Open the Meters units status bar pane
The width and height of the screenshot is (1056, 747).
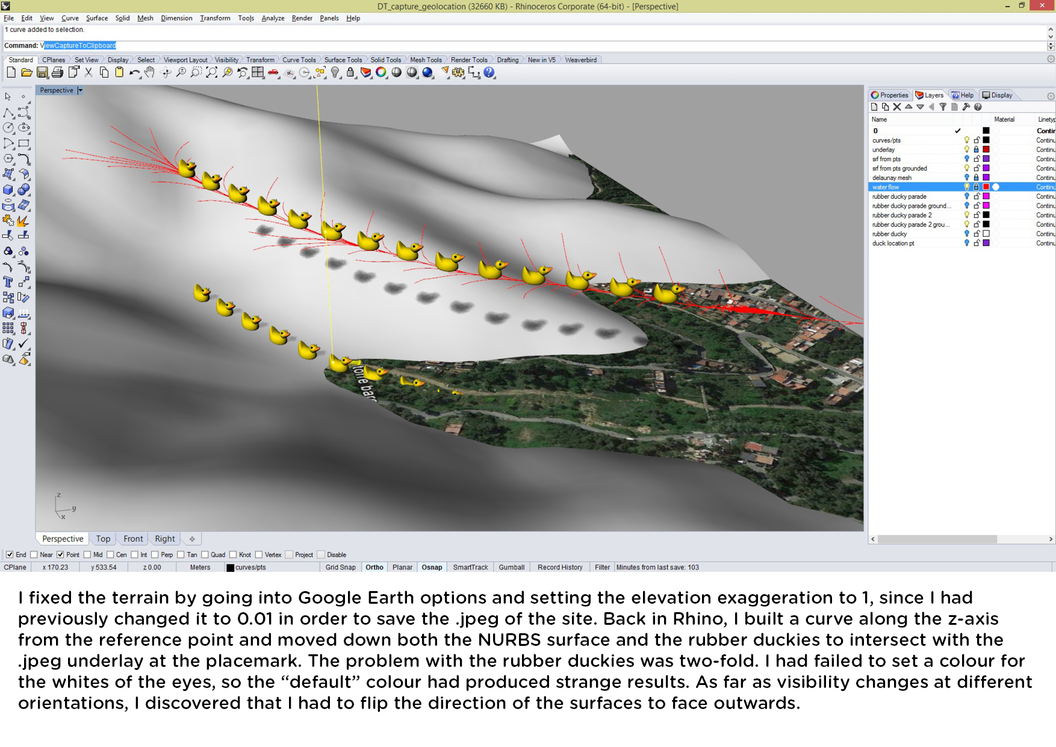200,568
